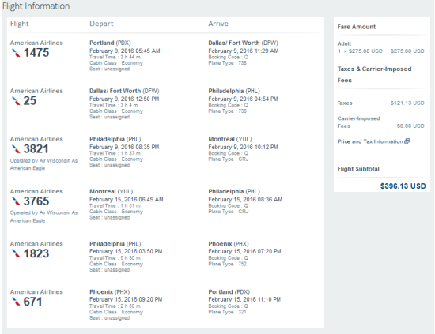Screen dimensions: 435x334
Task: Click the Taxes amount $121.13 USD
Action: (407, 103)
